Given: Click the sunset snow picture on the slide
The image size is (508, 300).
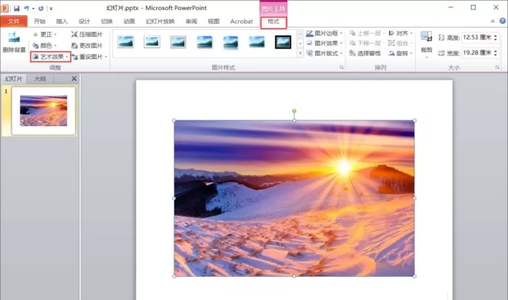Looking at the screenshot, I should pos(294,199).
